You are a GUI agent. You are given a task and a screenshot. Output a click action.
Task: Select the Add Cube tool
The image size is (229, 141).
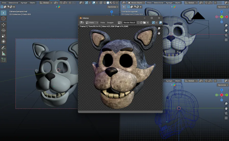(x=4, y=60)
